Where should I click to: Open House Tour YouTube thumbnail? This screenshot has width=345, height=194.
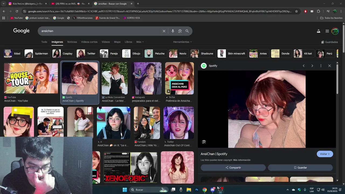[x=31, y=78]
